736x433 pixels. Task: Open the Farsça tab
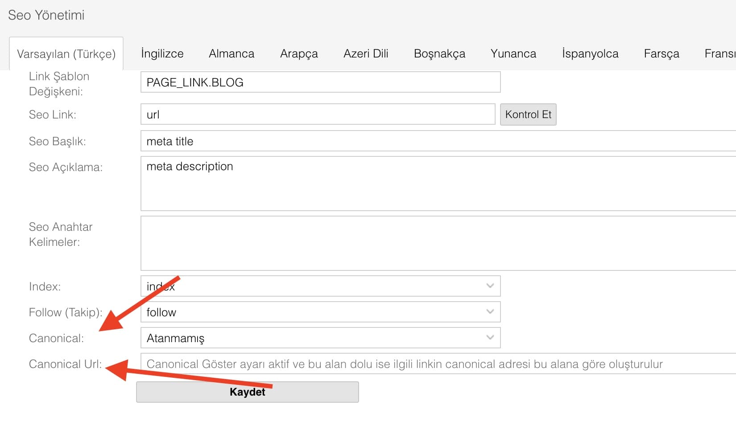pos(662,53)
